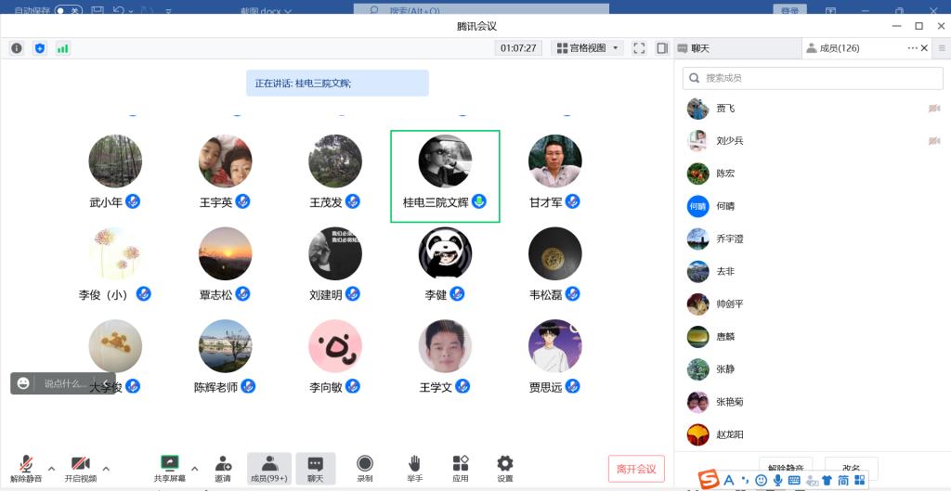Image resolution: width=951 pixels, height=491 pixels.
Task: Expand audio options arrow beside 解除静音
Action: point(51,468)
